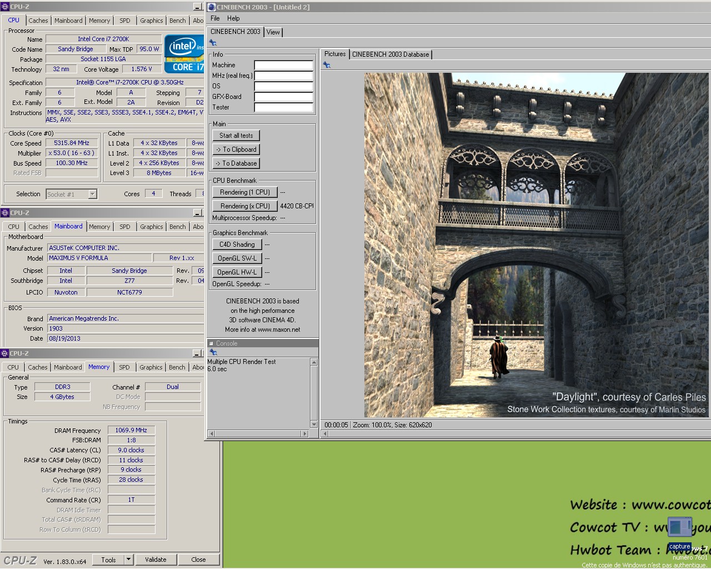711x569 pixels.
Task: Click CPU-Z icon in Memory window title
Action: (x=5, y=353)
